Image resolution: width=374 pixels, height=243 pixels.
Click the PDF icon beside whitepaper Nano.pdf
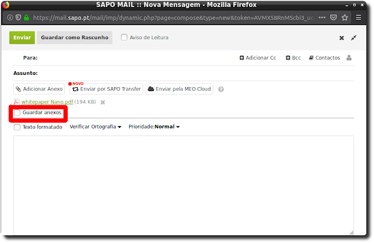[x=16, y=102]
